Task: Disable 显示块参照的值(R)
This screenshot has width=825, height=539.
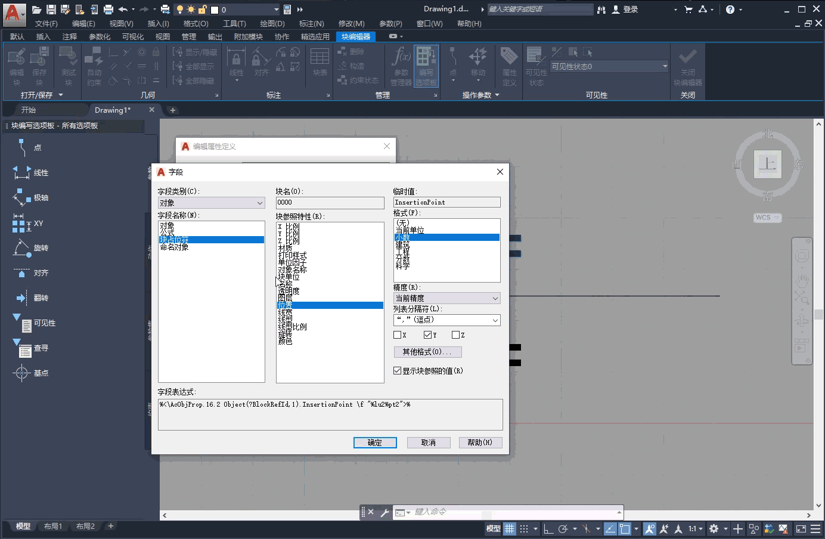Action: [x=397, y=370]
